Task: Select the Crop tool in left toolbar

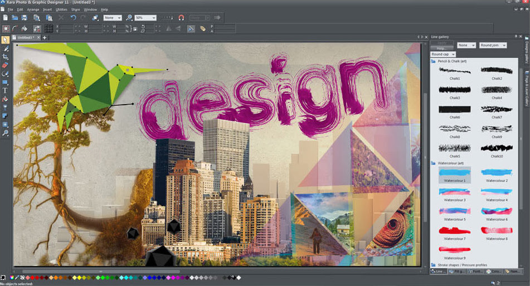Action: (x=5, y=57)
